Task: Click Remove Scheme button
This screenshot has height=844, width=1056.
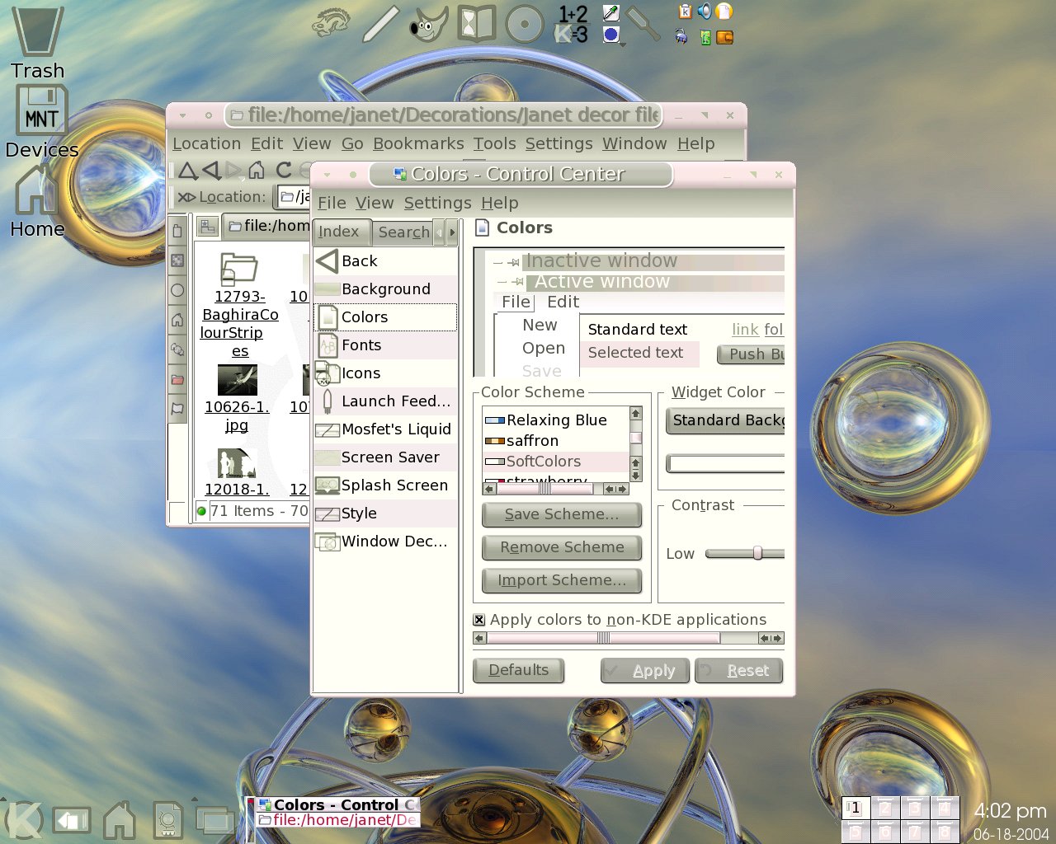Action: coord(561,547)
